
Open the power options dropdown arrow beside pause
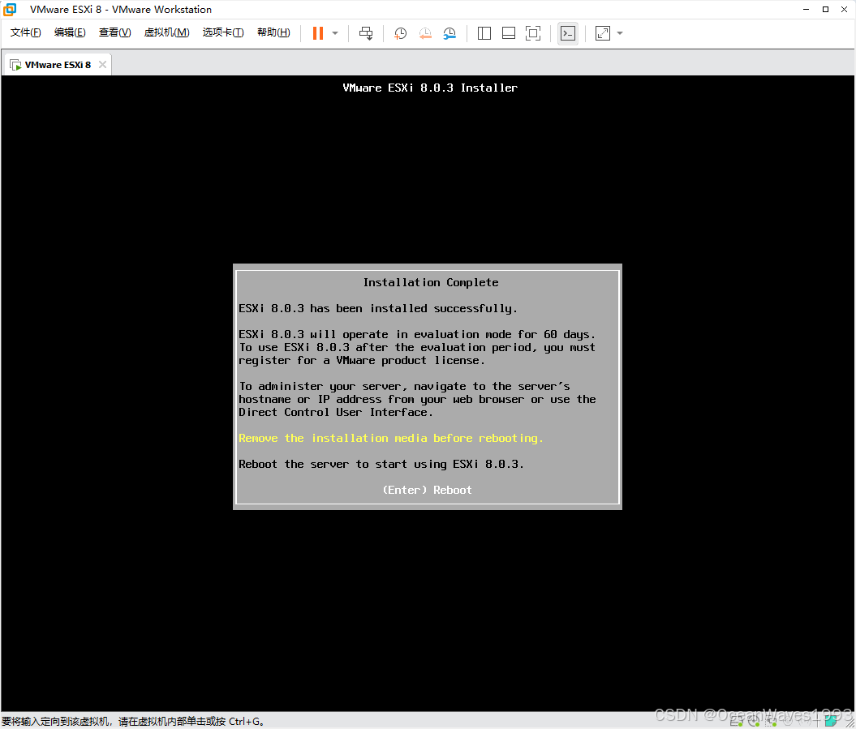click(x=335, y=33)
